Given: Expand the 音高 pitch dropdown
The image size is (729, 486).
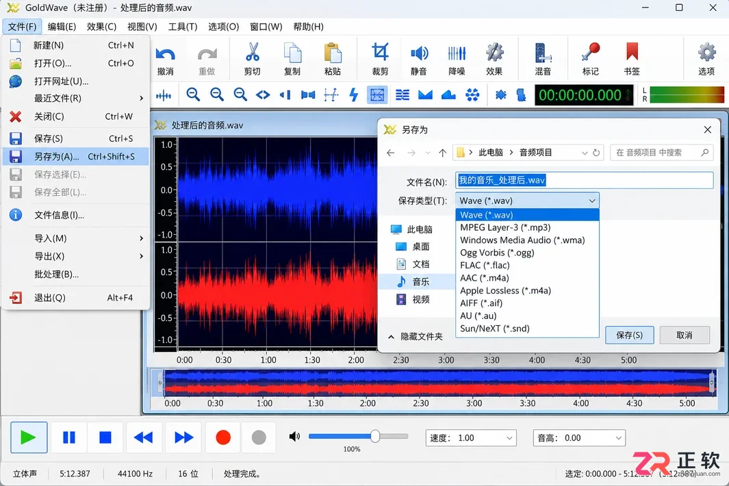Looking at the screenshot, I should point(579,437).
